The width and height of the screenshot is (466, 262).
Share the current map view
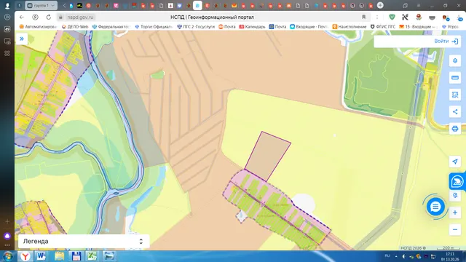coord(454,111)
